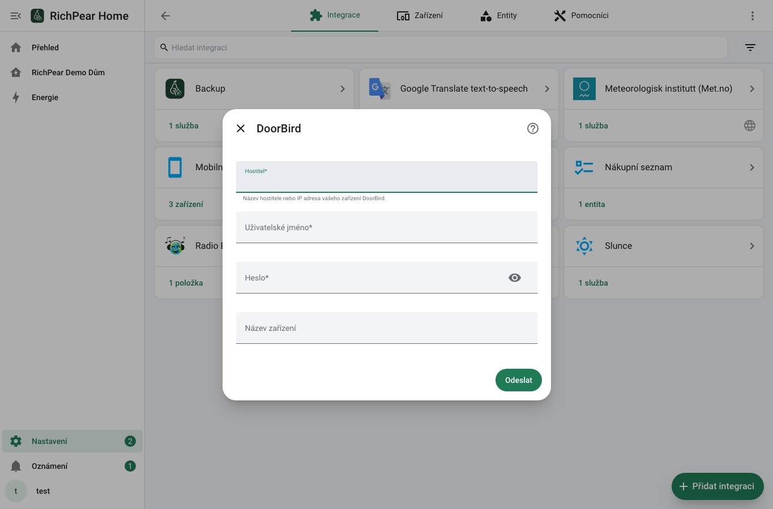Click the Nastavení gear icon

(16, 441)
